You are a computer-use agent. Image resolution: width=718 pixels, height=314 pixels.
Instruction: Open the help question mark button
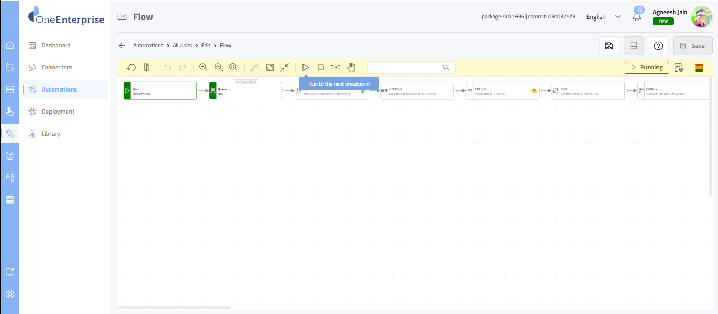coord(658,46)
